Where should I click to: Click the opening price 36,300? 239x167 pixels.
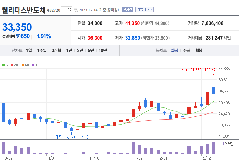tap(95, 38)
